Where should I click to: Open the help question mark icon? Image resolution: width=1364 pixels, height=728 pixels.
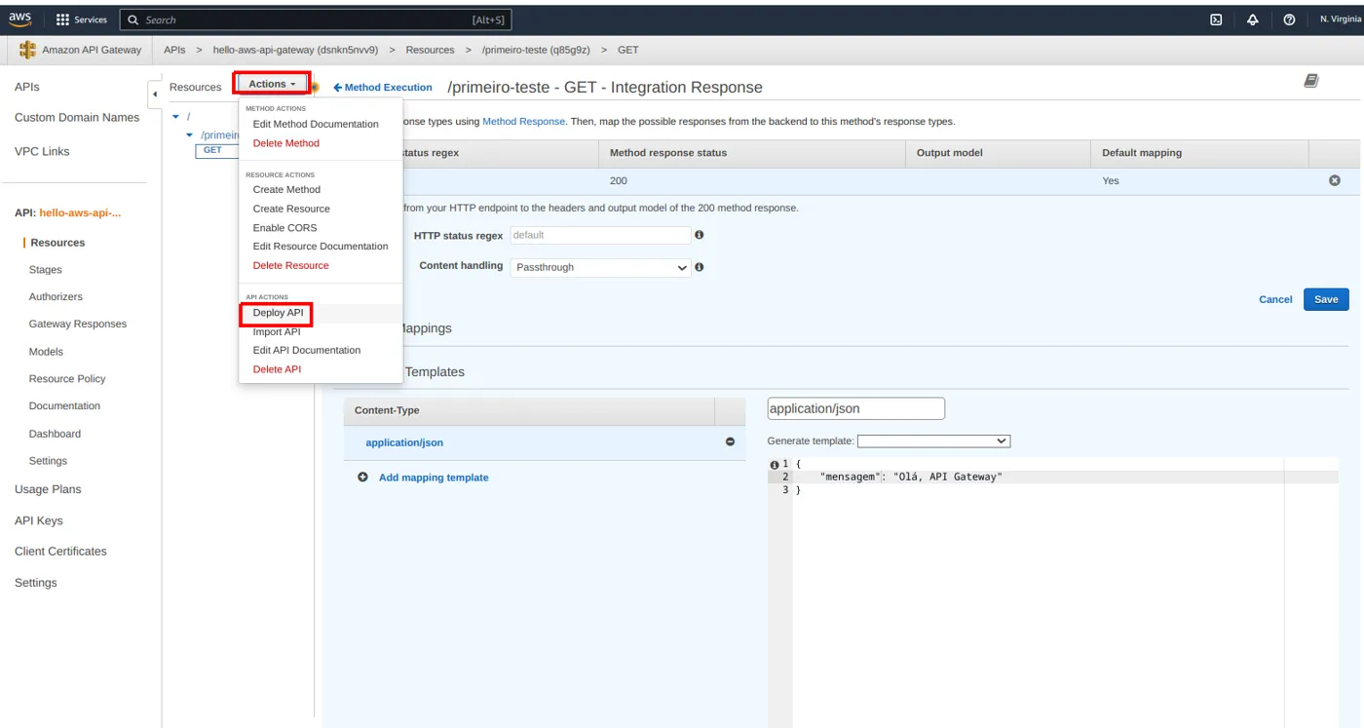point(1289,19)
